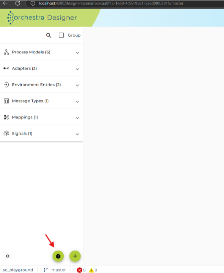Image resolution: width=224 pixels, height=273 pixels.
Task: Click the Message Types table icon
Action: coord(6,101)
